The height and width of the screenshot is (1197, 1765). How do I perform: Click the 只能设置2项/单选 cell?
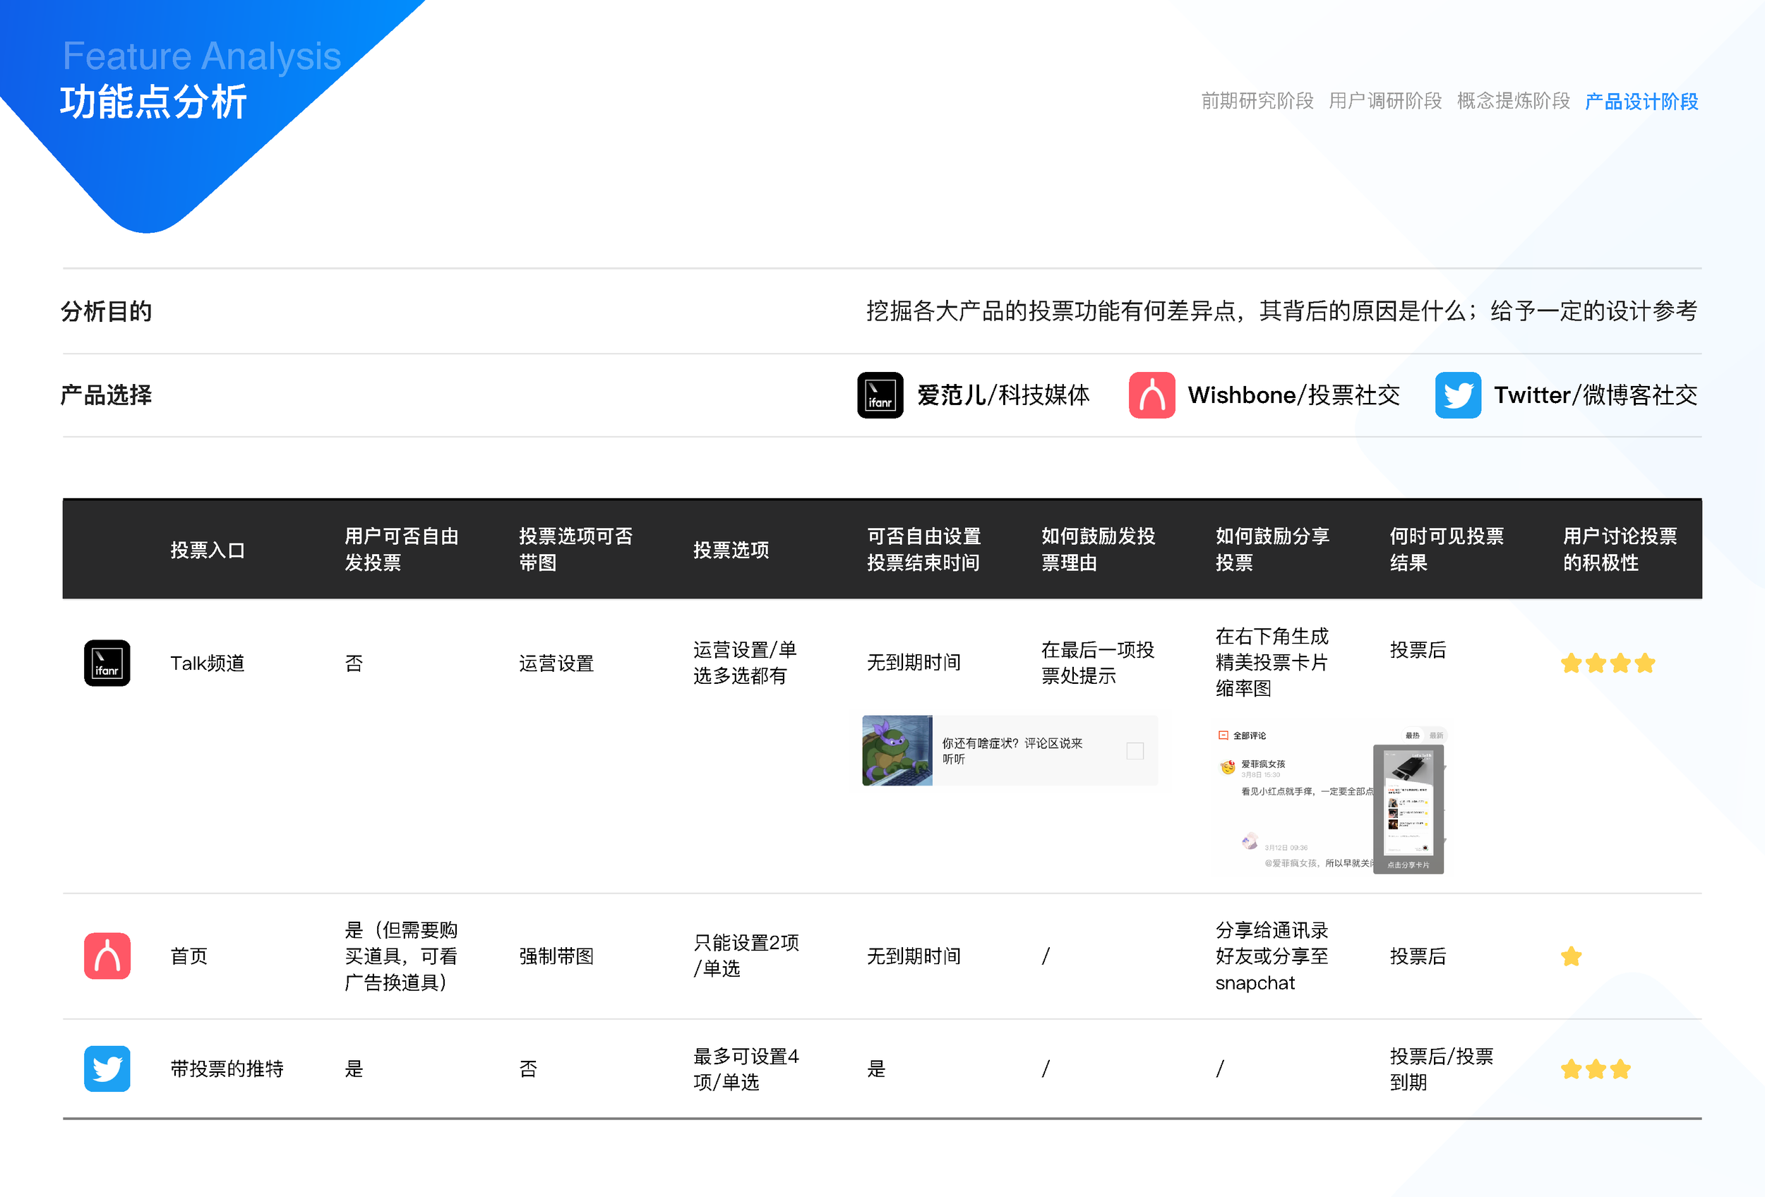coord(746,956)
